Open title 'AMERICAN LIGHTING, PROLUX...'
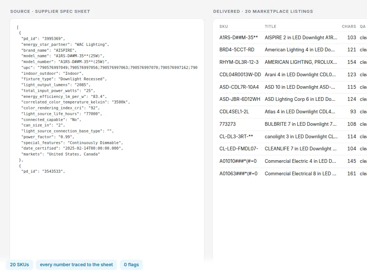 click(301, 62)
